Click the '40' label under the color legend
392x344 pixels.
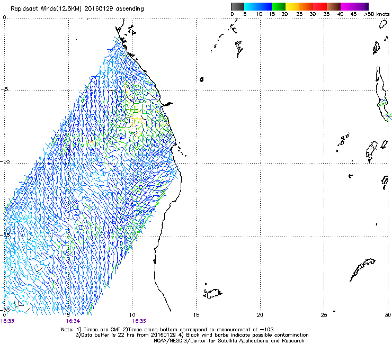(340, 14)
